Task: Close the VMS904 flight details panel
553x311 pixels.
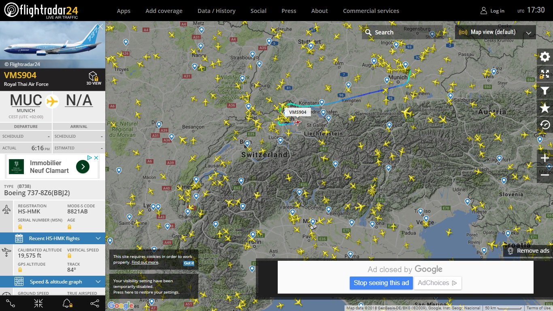Action: pos(100,26)
